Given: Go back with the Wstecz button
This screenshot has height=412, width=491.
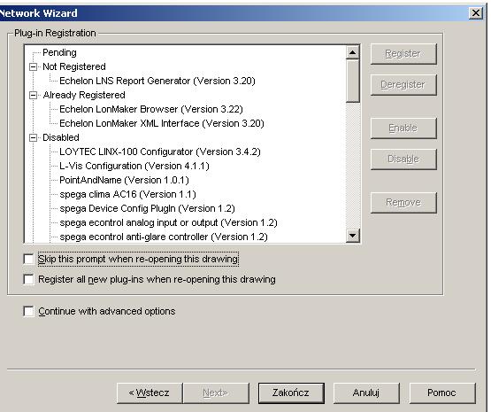Looking at the screenshot, I should [x=150, y=393].
